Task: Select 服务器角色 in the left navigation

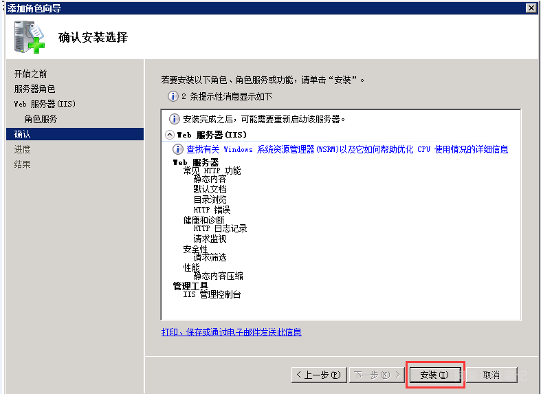Action: click(34, 89)
